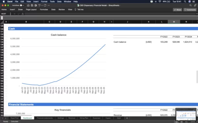Select column B header

(x=26, y=22)
